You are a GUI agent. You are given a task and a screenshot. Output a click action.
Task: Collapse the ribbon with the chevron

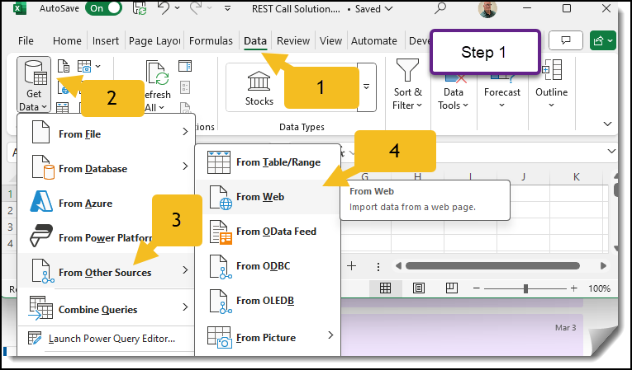coord(607,124)
